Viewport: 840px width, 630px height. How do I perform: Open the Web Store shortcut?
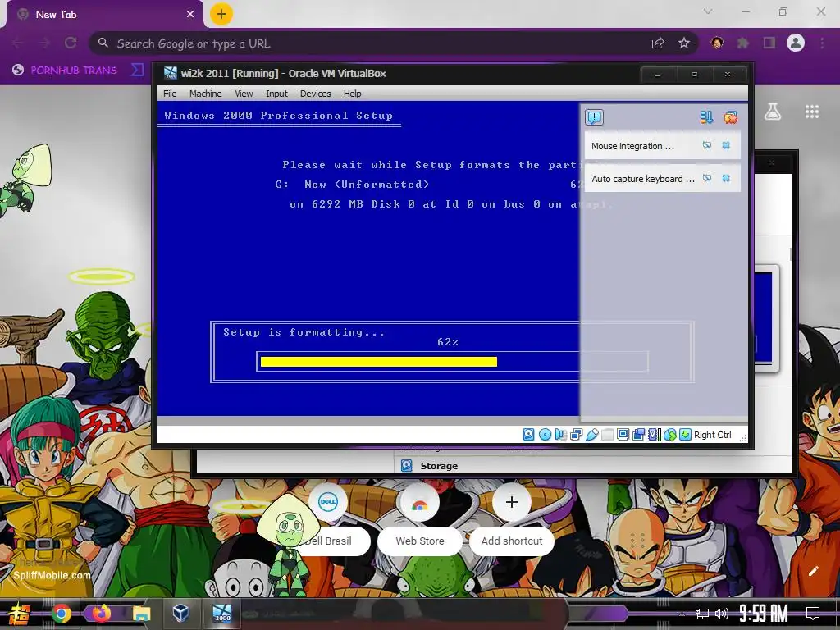[x=419, y=519]
